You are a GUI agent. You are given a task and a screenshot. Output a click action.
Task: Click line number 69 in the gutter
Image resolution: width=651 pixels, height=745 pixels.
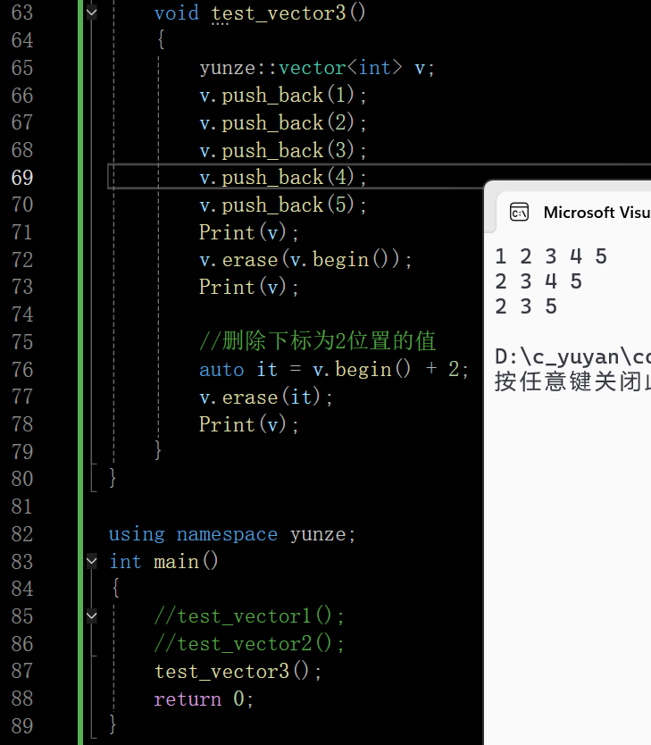coord(22,178)
